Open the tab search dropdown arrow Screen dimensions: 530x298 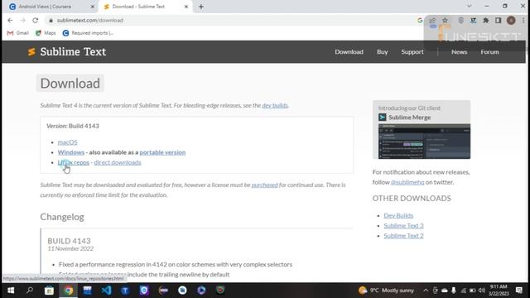tap(470, 6)
